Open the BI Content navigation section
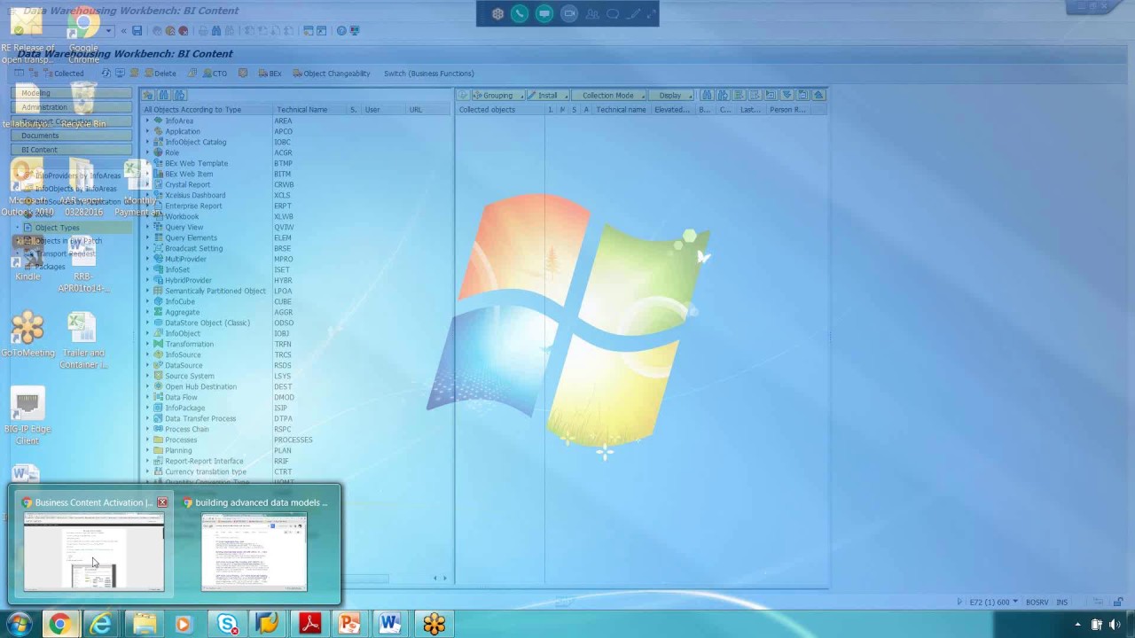 71,150
